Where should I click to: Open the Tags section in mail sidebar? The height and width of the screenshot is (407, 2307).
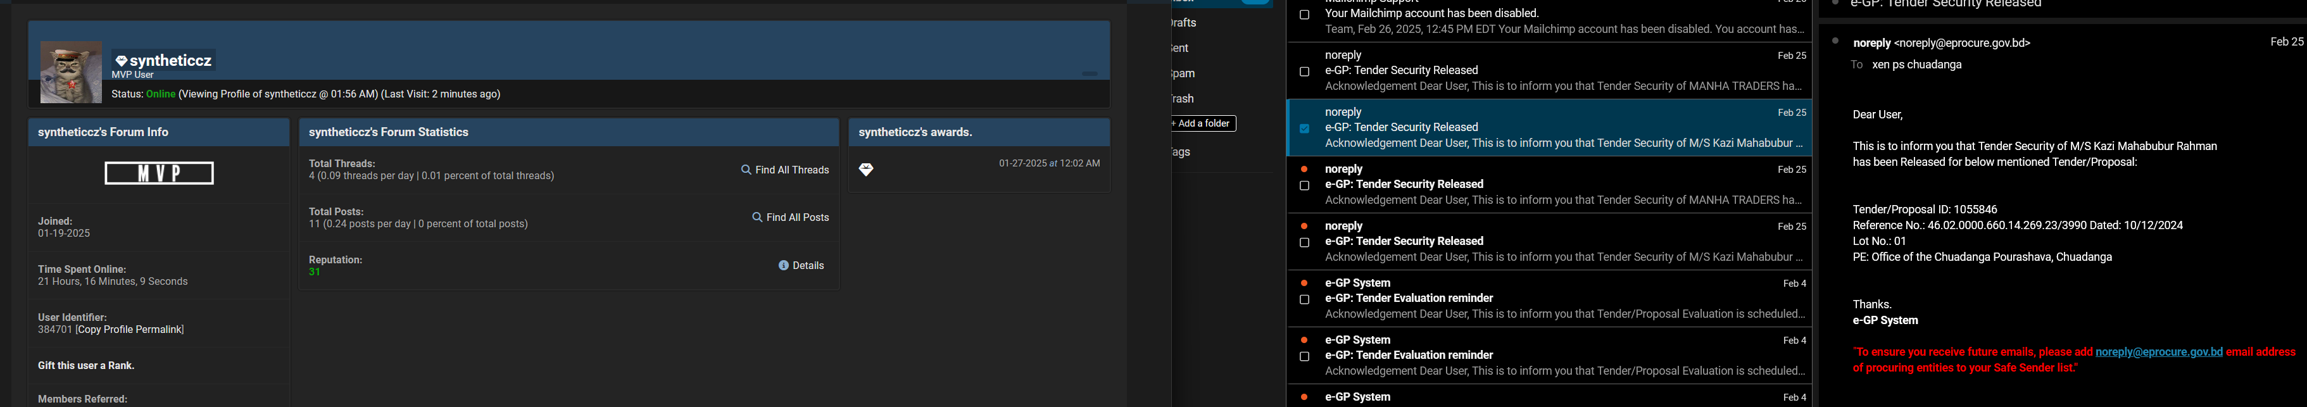[1181, 152]
